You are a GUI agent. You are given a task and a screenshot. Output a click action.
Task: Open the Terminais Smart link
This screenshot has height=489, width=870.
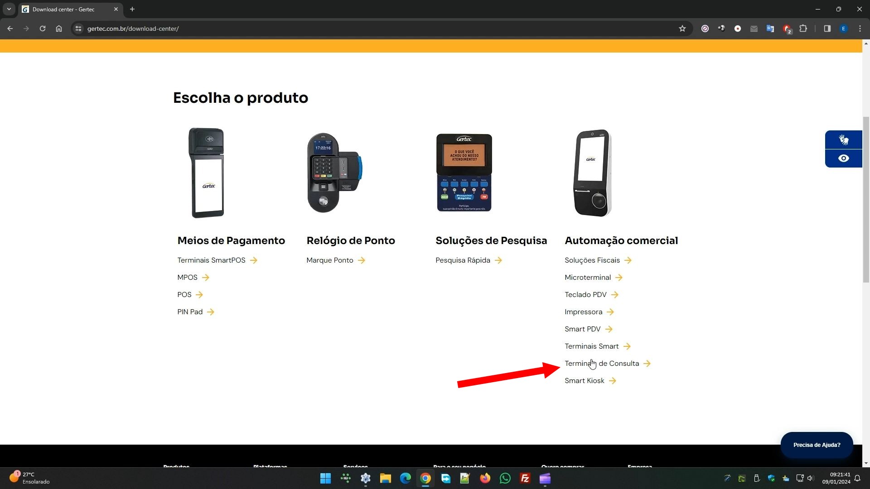597,346
